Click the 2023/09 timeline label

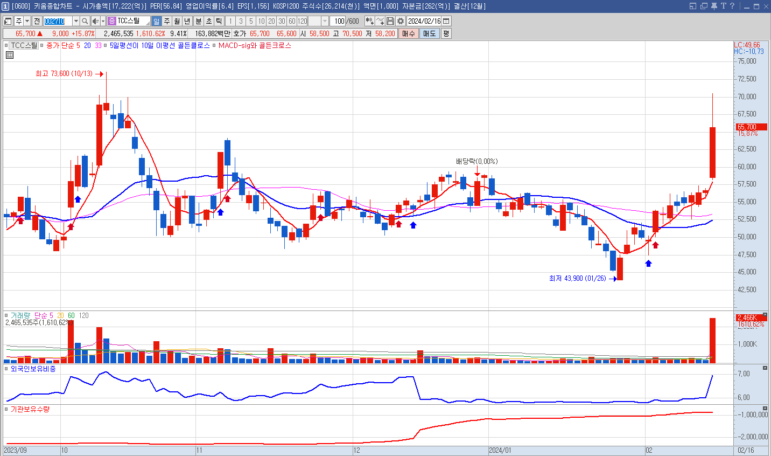click(x=16, y=450)
